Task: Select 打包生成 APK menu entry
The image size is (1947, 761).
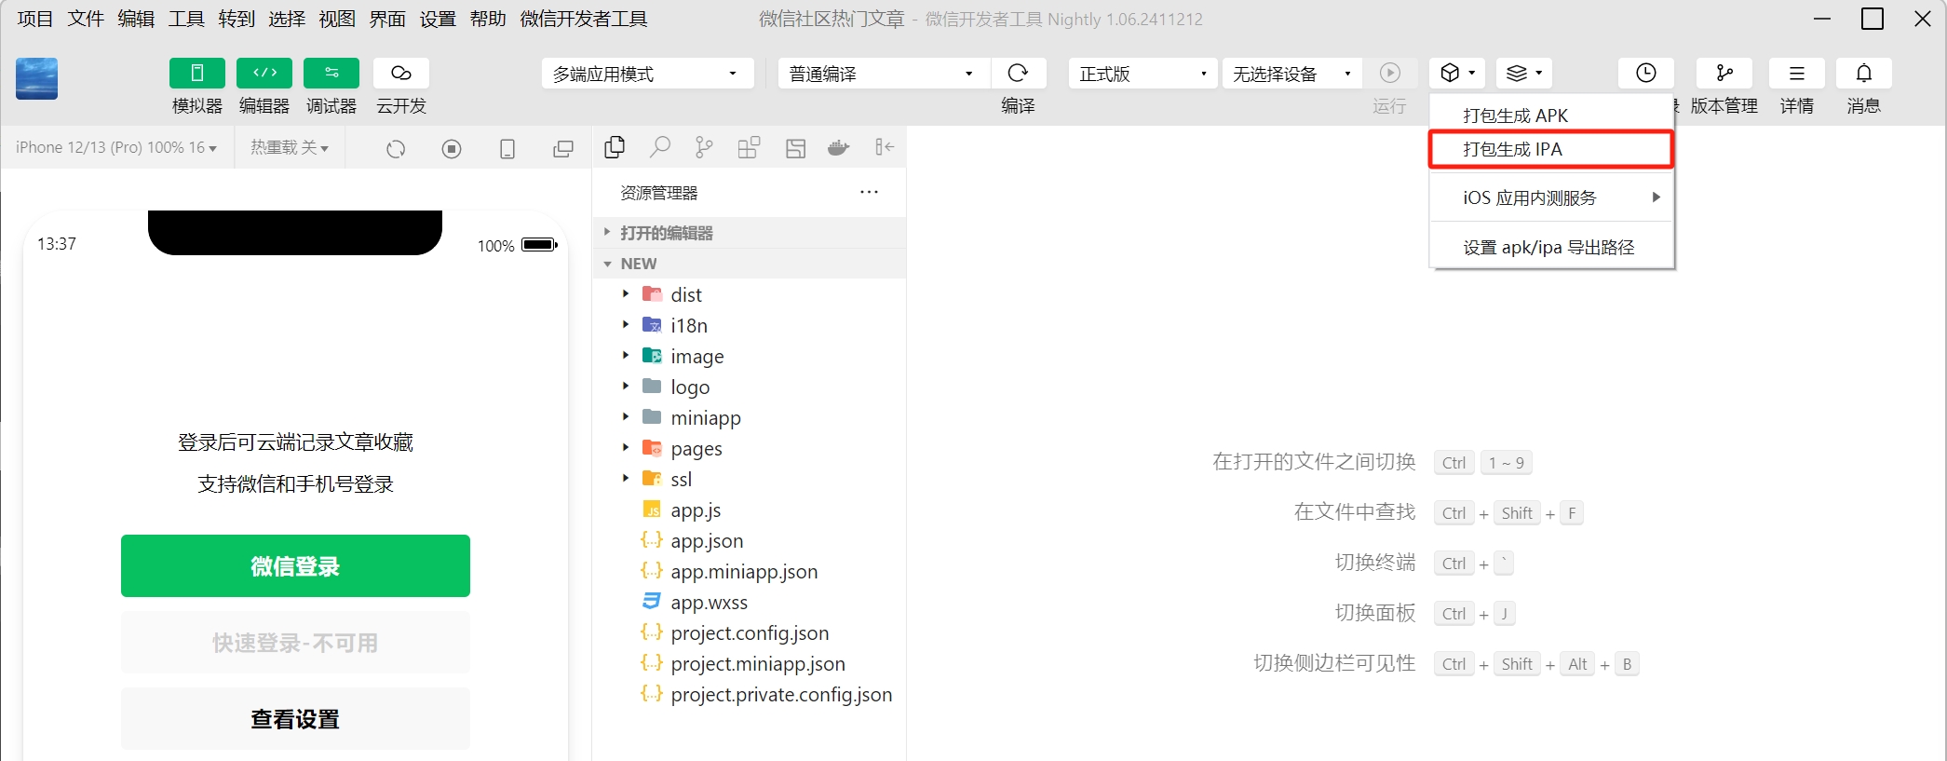Action: (x=1551, y=116)
